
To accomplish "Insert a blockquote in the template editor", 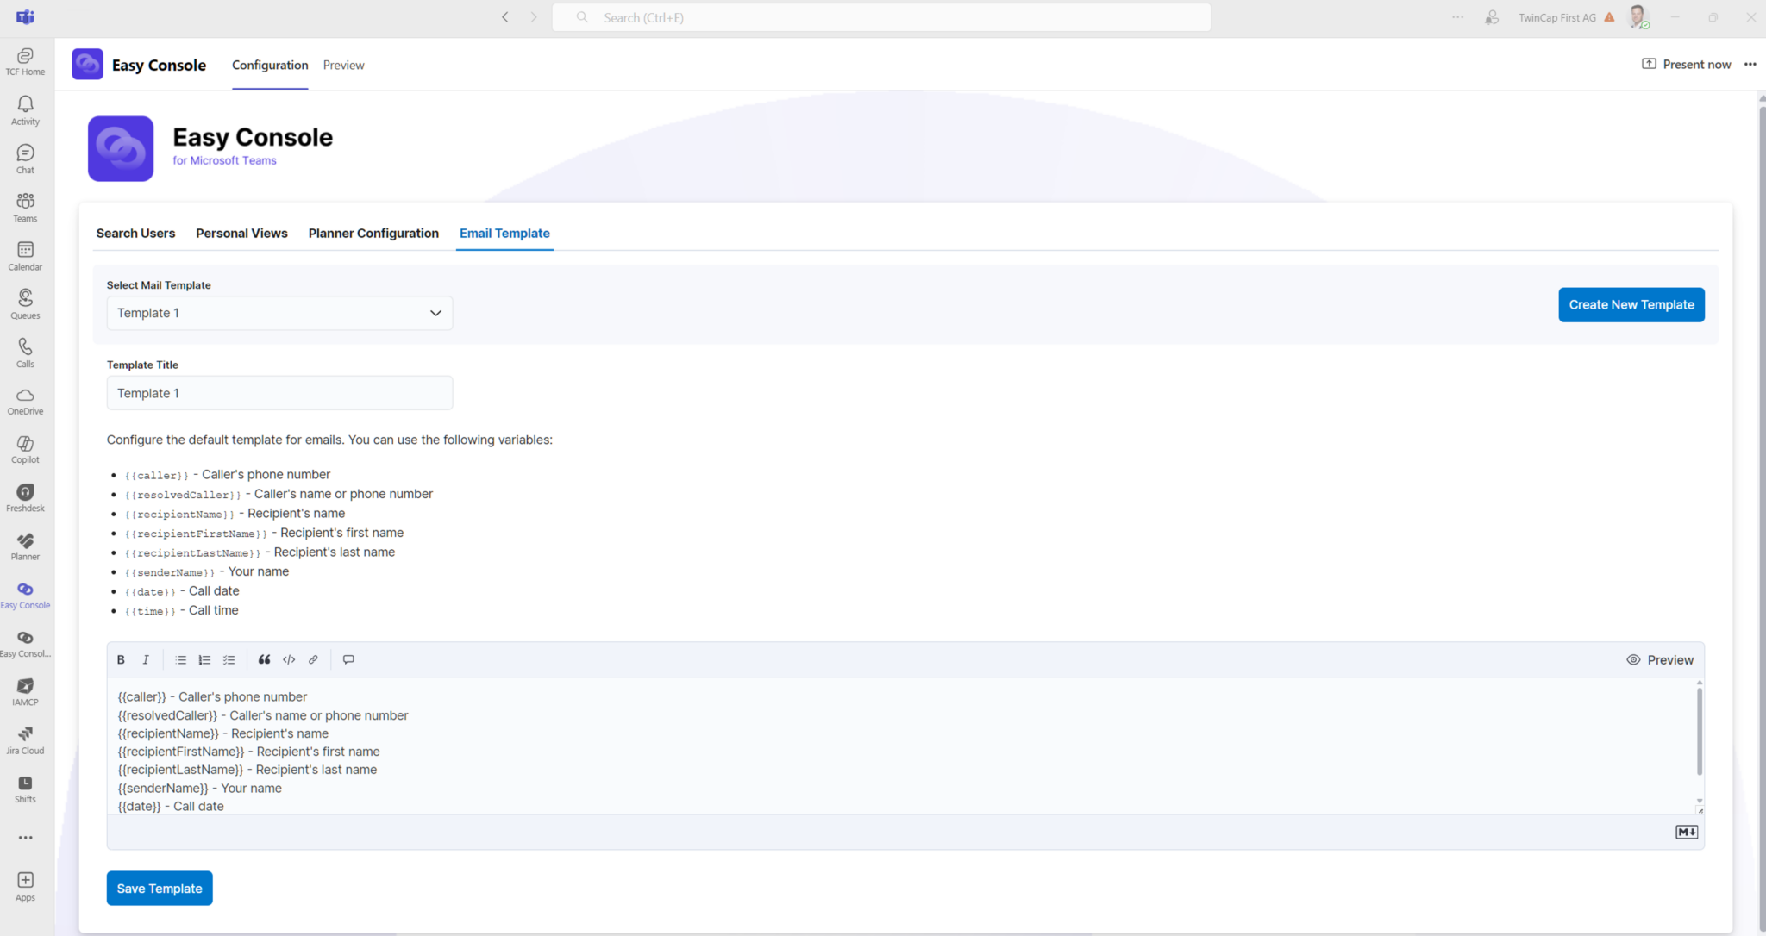I will click(x=264, y=659).
